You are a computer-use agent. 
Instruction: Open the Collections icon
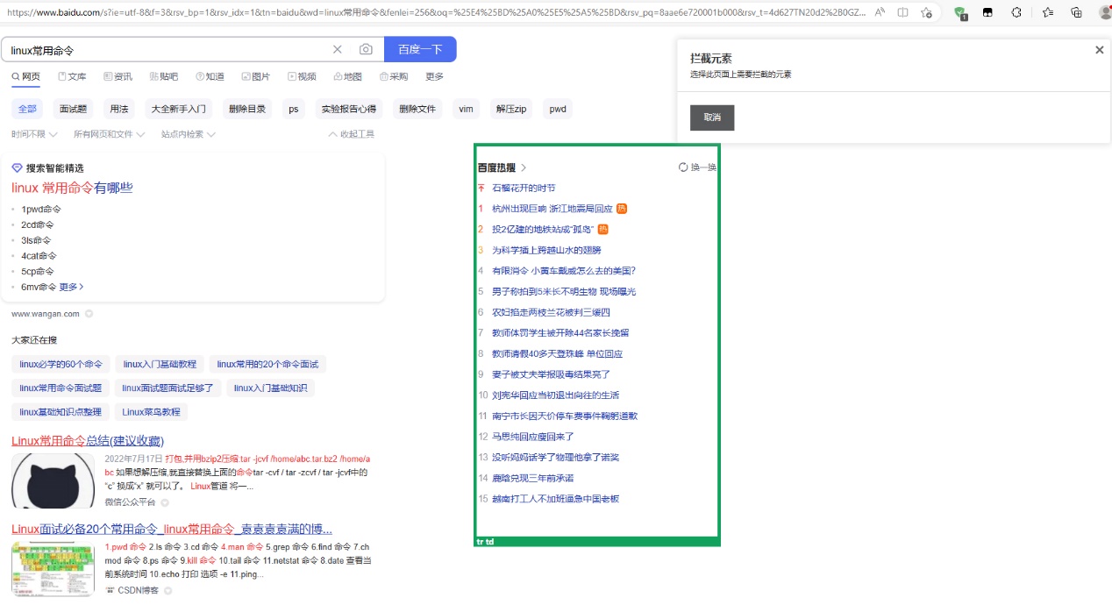pyautogui.click(x=1077, y=12)
